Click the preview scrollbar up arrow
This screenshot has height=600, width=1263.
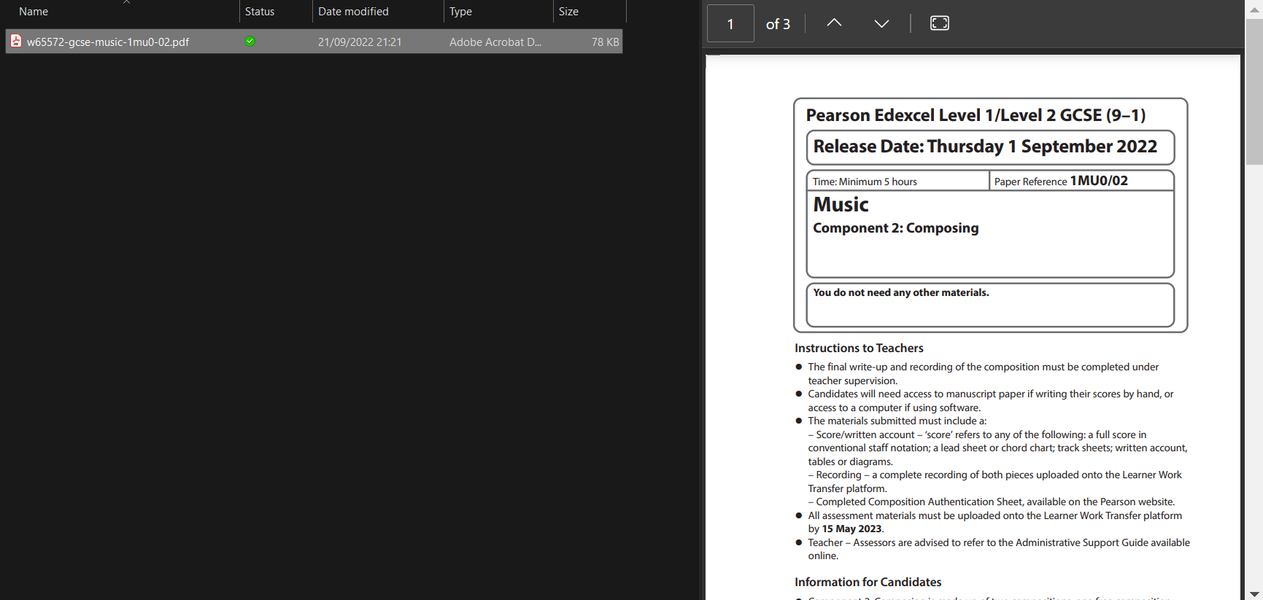(1254, 9)
